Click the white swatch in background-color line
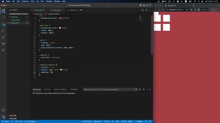The image size is (220, 123). 60,28
